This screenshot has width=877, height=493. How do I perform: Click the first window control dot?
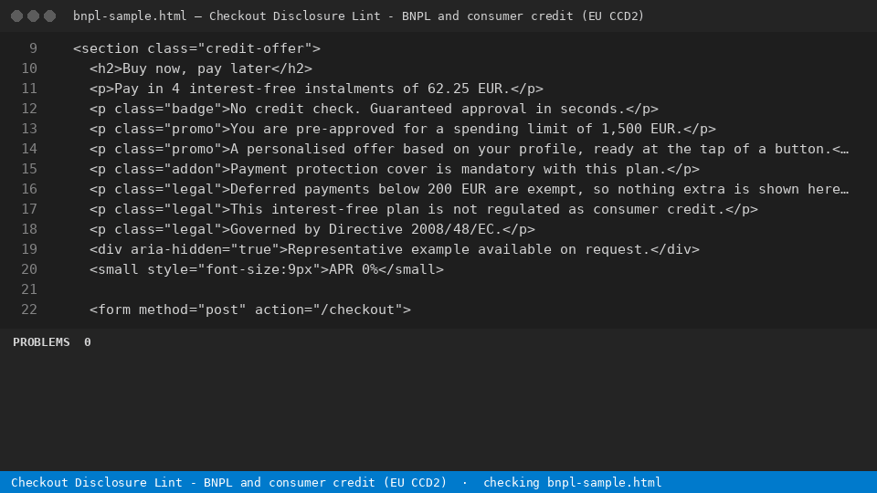16,16
